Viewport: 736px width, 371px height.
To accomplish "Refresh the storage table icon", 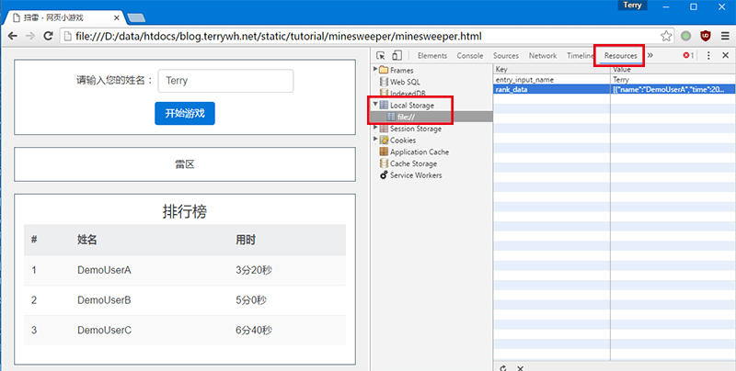I will point(503,367).
